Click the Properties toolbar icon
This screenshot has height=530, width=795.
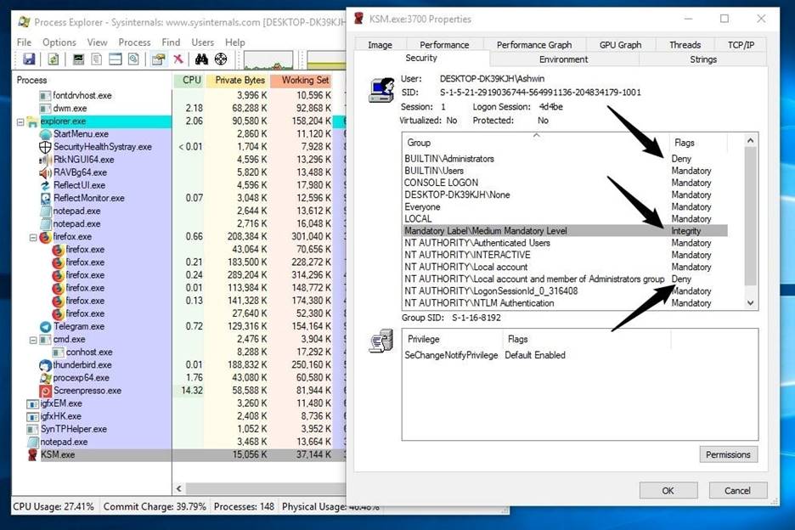[158, 59]
